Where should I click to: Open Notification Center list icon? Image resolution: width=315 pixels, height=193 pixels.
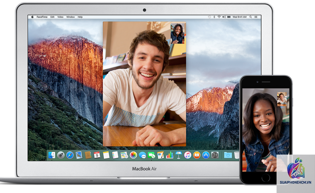[256, 17]
